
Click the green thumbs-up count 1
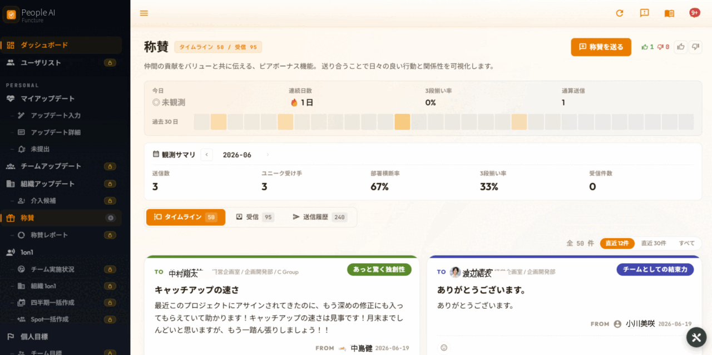(x=647, y=47)
